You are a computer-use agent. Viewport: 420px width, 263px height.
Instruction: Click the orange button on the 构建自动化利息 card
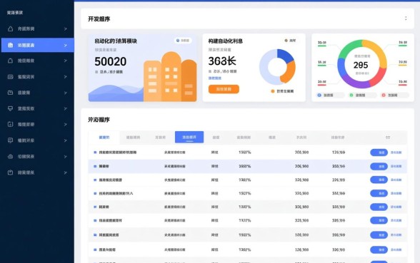224,89
